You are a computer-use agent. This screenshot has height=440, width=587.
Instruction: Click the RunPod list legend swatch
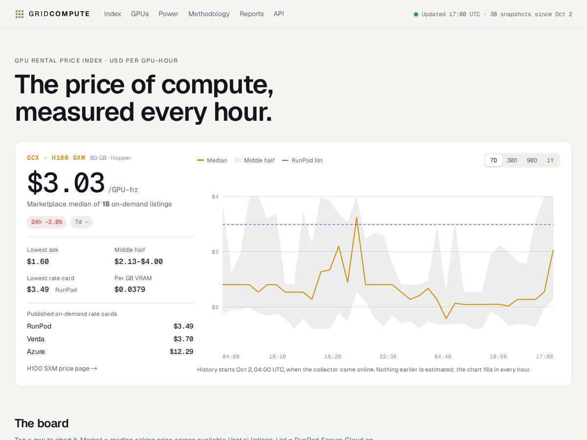click(285, 160)
